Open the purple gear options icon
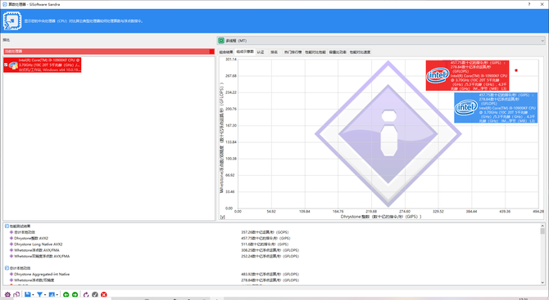 (x=7, y=295)
